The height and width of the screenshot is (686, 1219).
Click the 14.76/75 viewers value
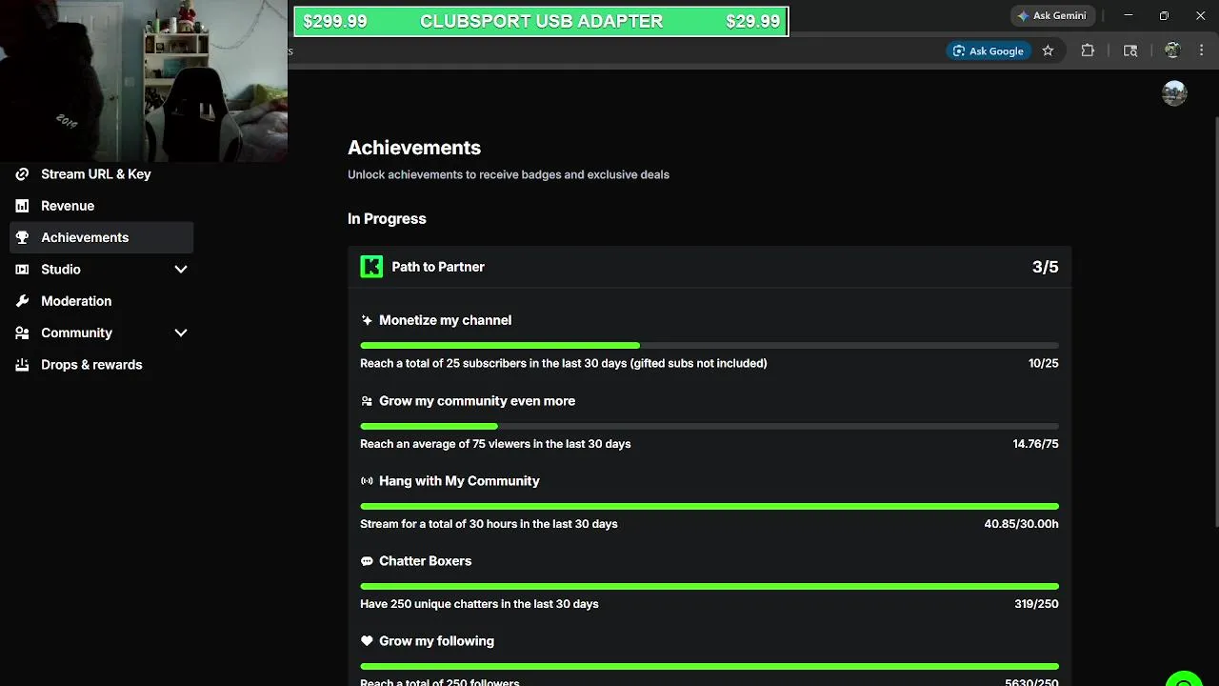tap(1035, 444)
